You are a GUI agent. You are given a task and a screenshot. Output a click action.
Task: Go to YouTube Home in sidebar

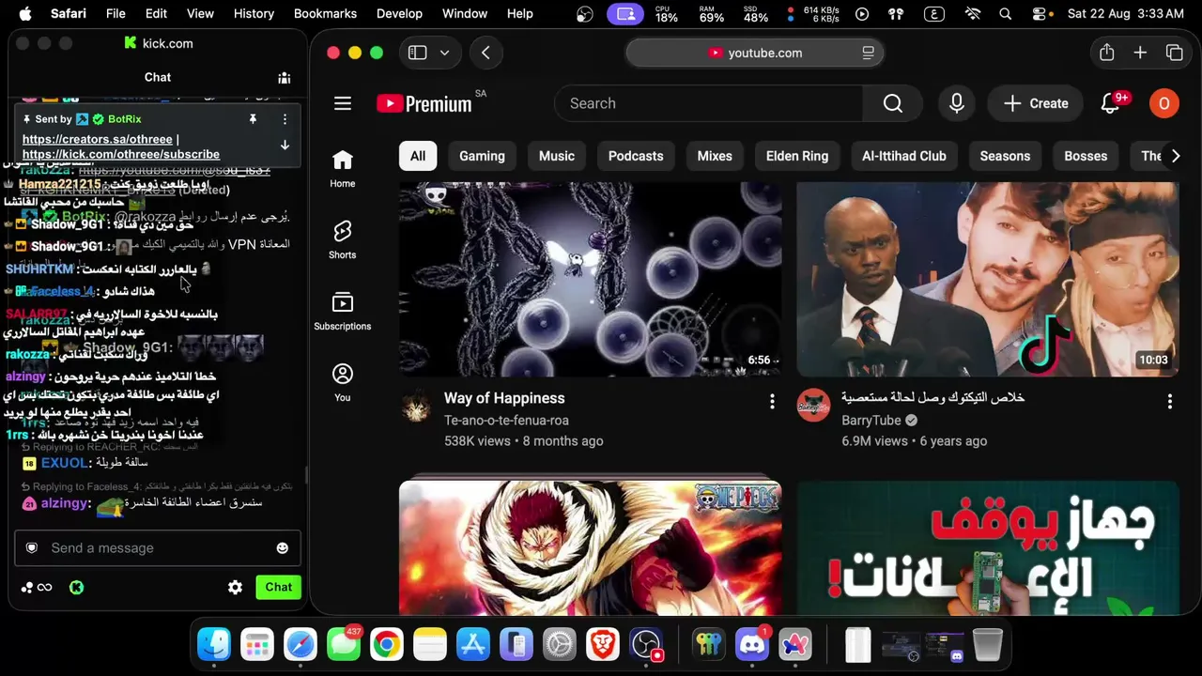tap(343, 169)
